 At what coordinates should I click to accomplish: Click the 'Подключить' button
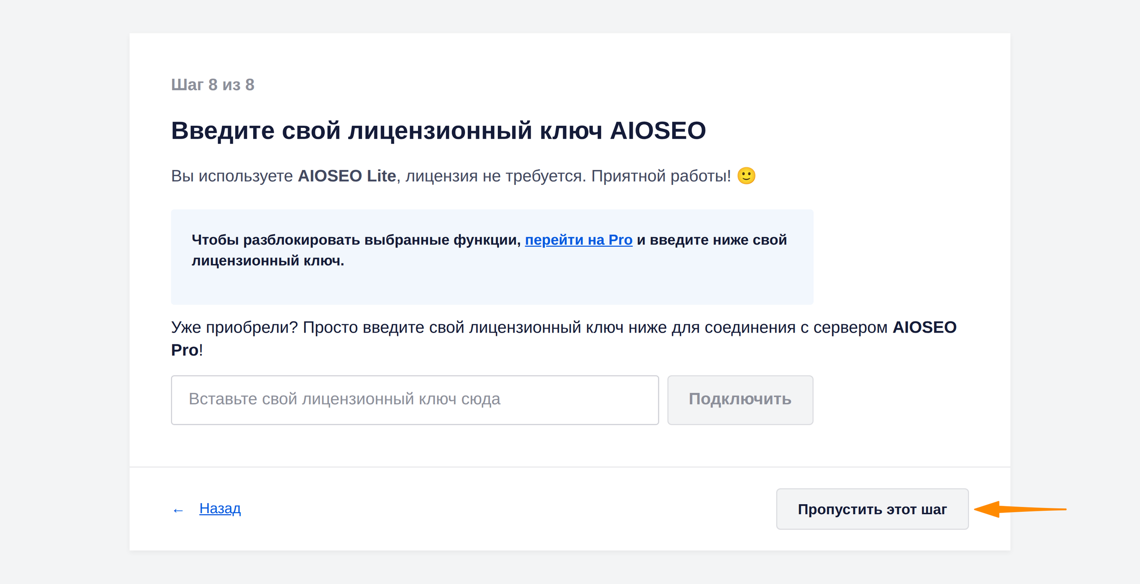point(740,400)
